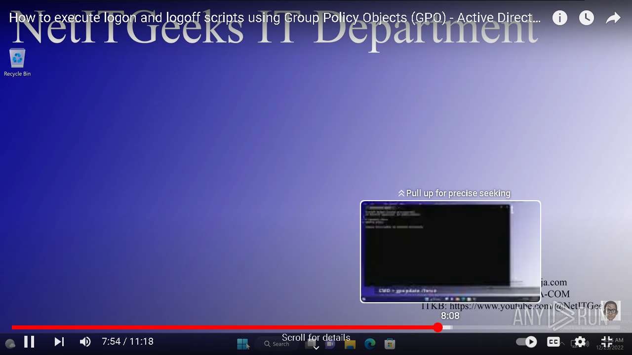The height and width of the screenshot is (355, 632).
Task: Toggle the autoplay switch
Action: click(x=526, y=341)
